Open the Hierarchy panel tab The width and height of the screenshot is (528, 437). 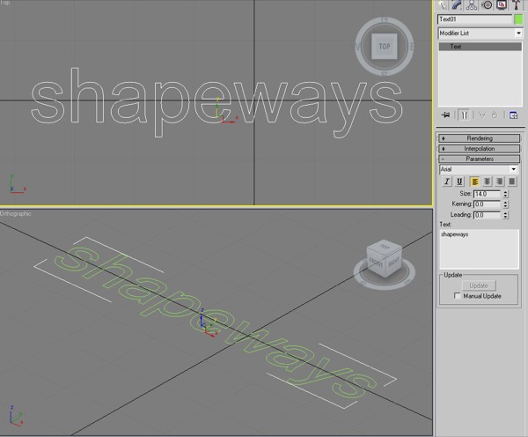coord(473,5)
